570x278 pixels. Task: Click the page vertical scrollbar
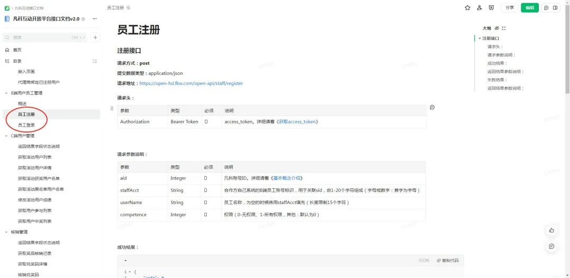pyautogui.click(x=567, y=51)
